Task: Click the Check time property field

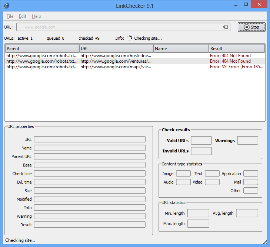Action: pos(90,174)
